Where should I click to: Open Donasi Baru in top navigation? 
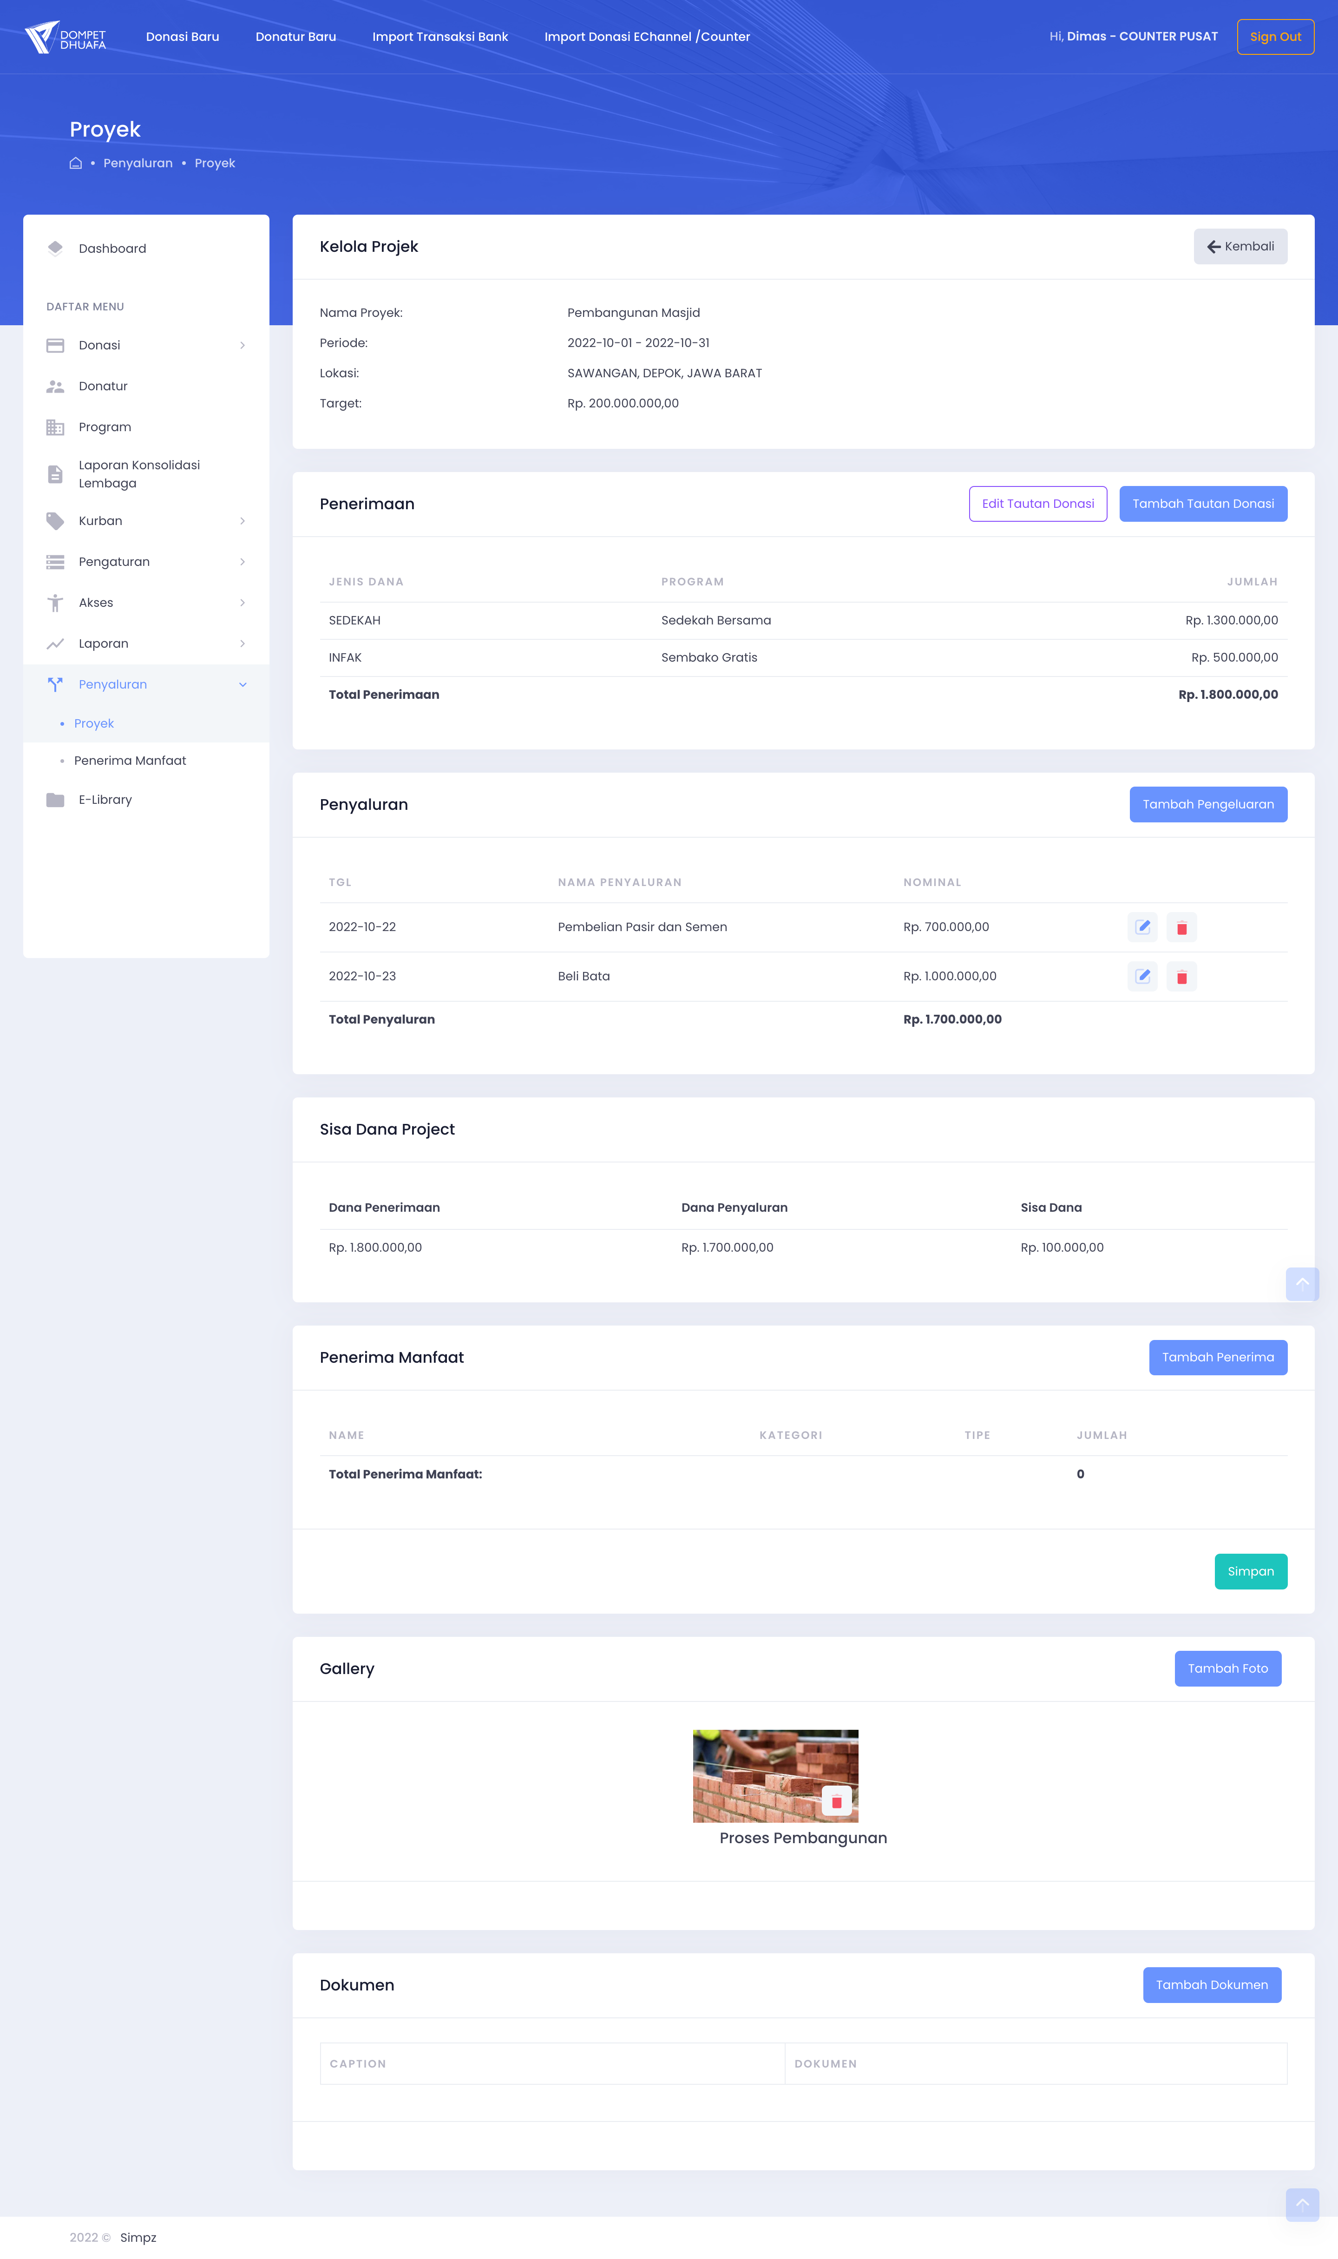(182, 37)
